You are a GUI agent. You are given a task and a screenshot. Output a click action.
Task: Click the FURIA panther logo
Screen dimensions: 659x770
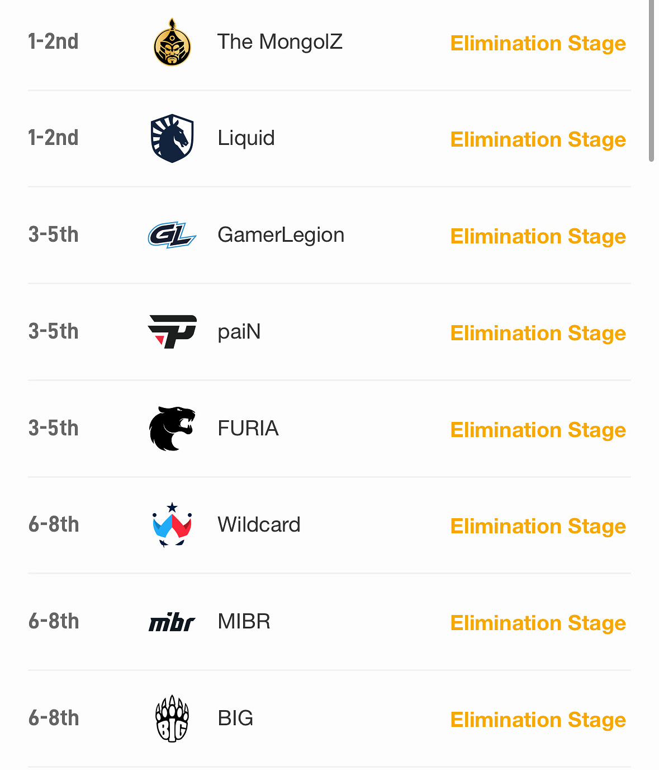(172, 428)
